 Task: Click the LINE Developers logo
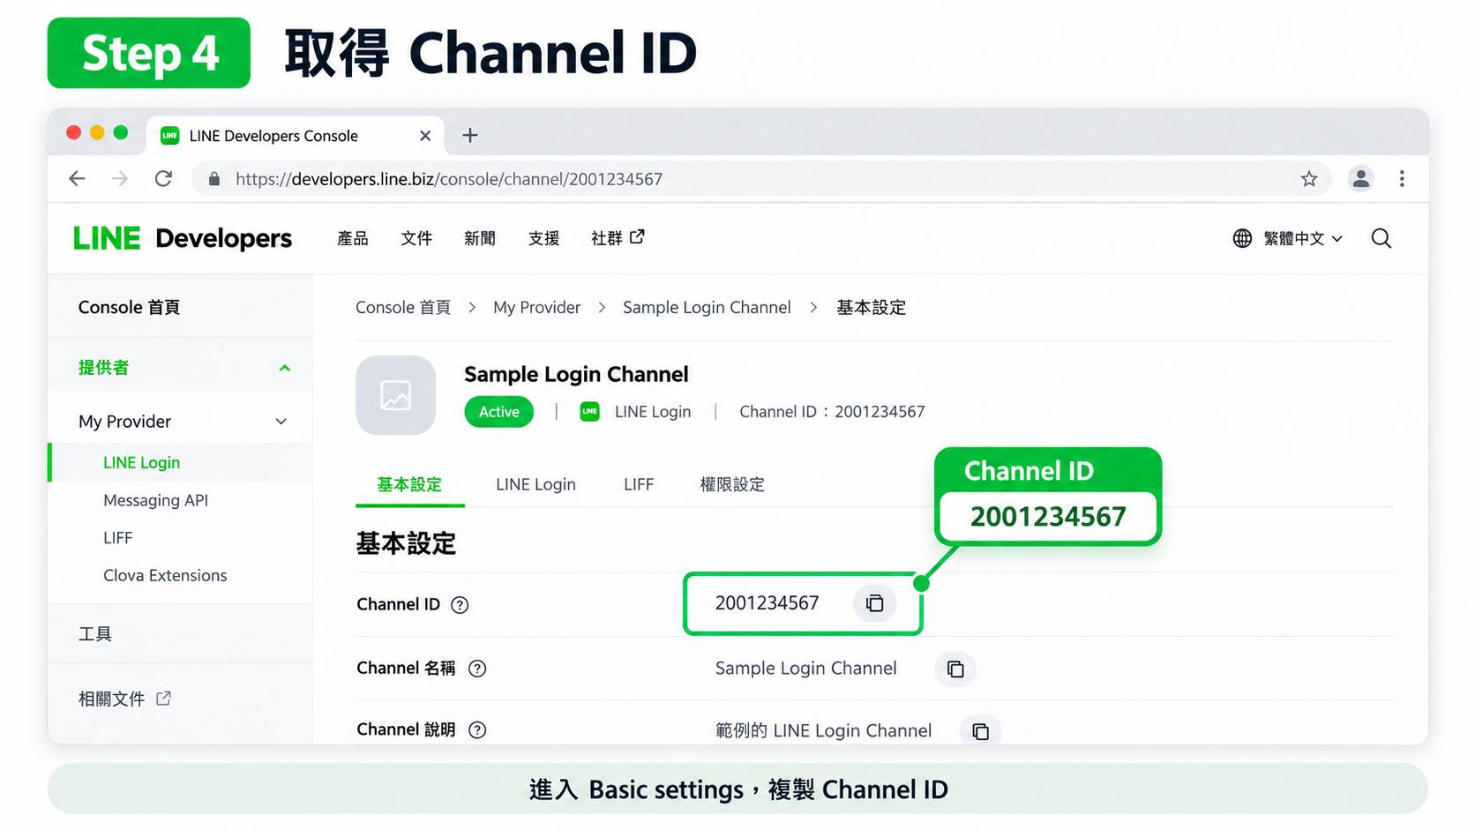[x=182, y=238]
